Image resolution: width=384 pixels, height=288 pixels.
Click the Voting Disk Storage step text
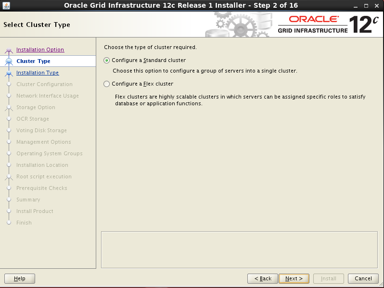pyautogui.click(x=41, y=130)
